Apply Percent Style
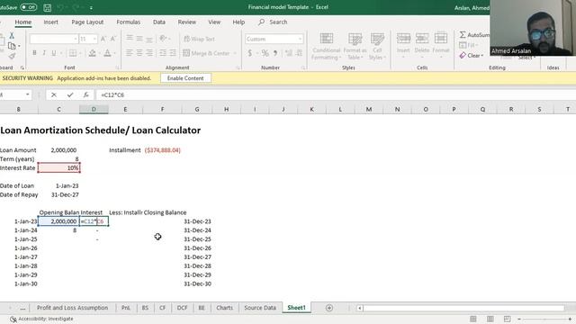Screen dimensions: 576x324 coord(265,53)
